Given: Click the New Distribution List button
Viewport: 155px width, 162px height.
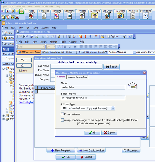Looking at the screenshot, I should tap(91, 150).
